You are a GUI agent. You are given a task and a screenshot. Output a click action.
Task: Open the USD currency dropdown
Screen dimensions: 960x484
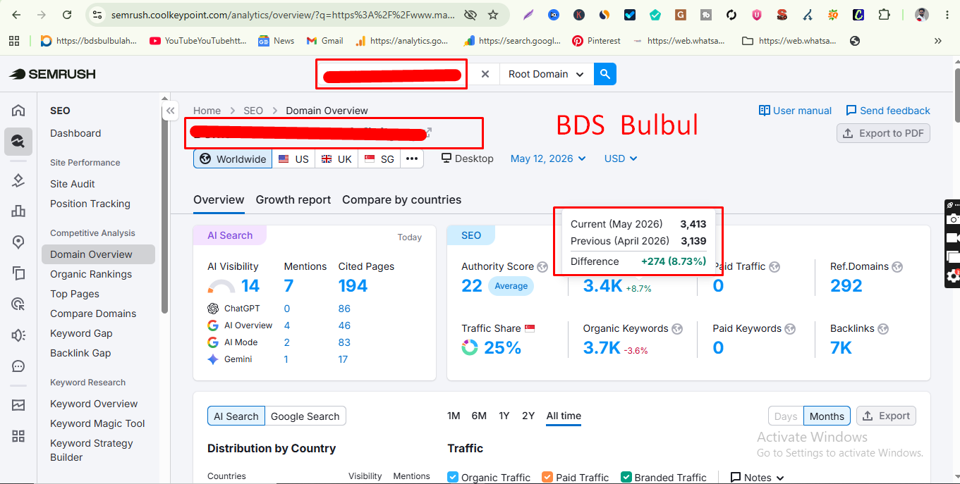[x=621, y=159]
